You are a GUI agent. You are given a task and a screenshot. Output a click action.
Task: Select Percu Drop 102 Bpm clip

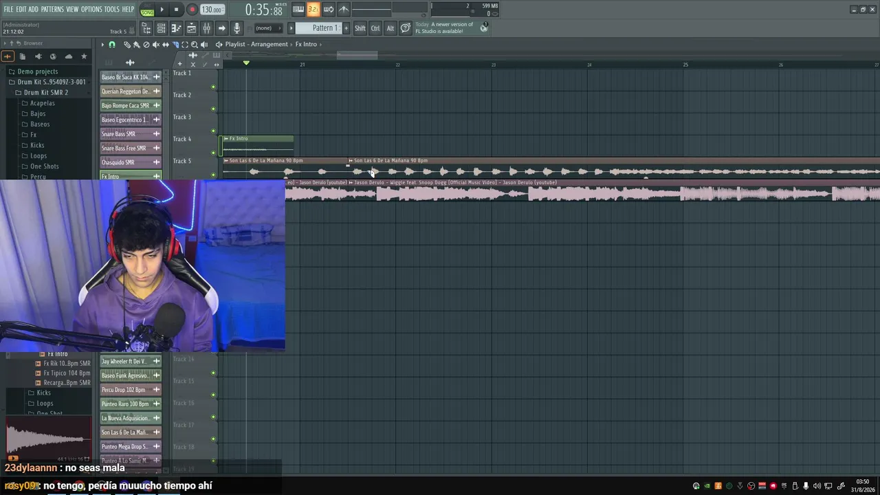click(x=131, y=390)
